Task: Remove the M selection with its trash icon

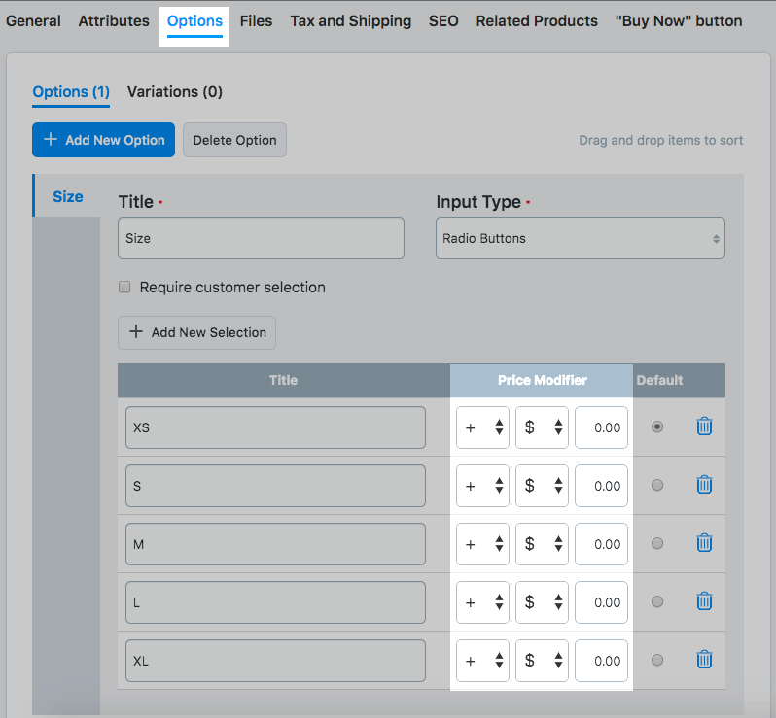Action: (705, 543)
